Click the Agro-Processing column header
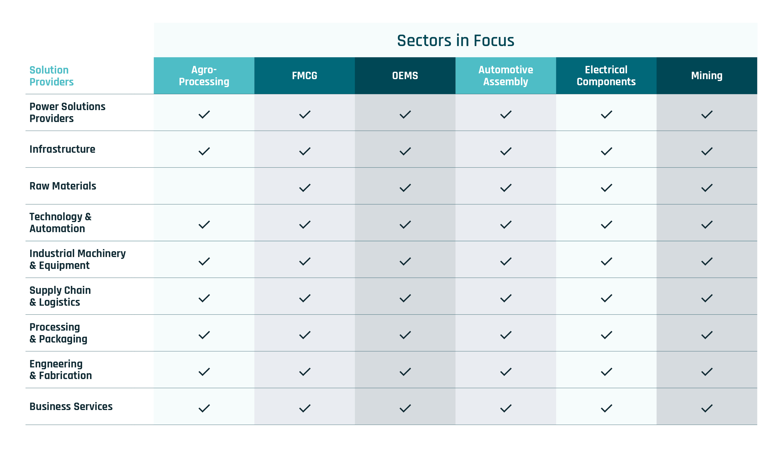Screen dimensions: 783x450 204,75
